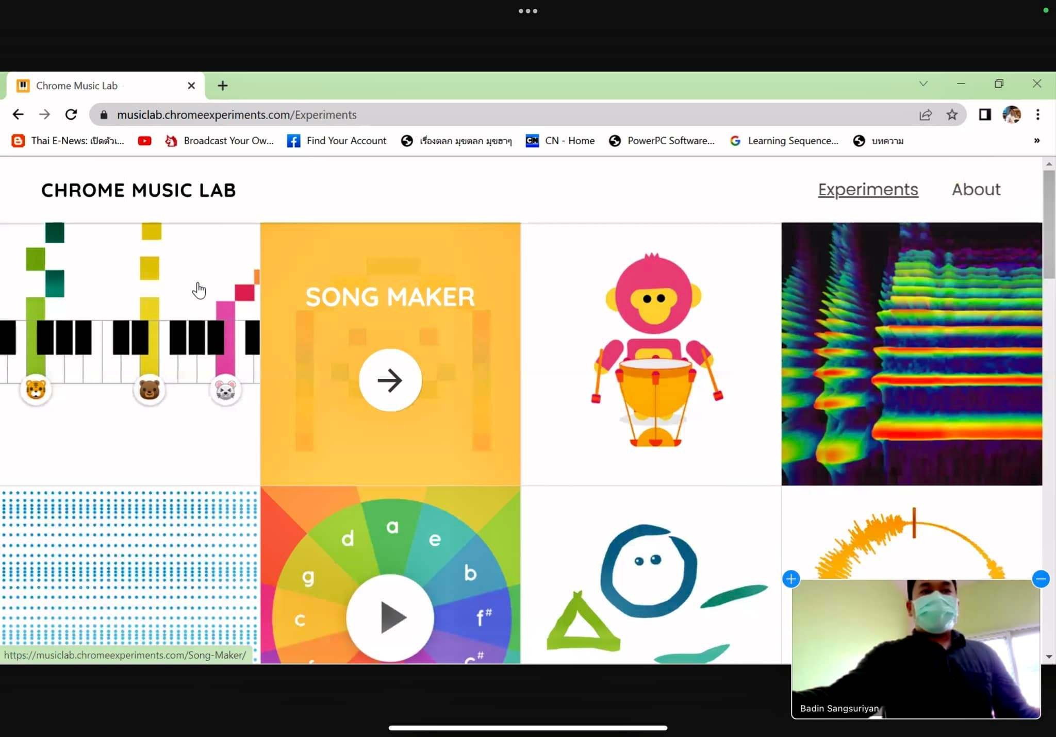Launch Song Maker with the arrow button
The width and height of the screenshot is (1056, 737).
pyautogui.click(x=390, y=380)
